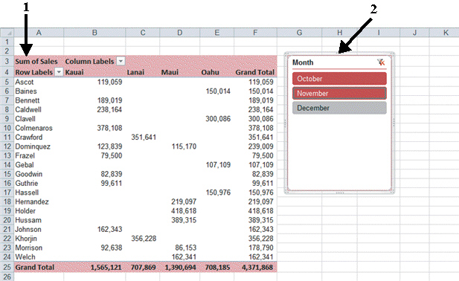Open the Row Labels filter dropdown
This screenshot has height=281, width=459.
59,71
